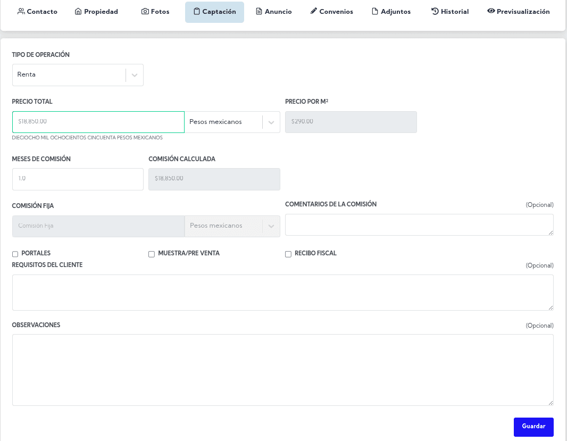Image resolution: width=567 pixels, height=441 pixels.
Task: Click the document icon beside Anuncio
Action: [259, 12]
